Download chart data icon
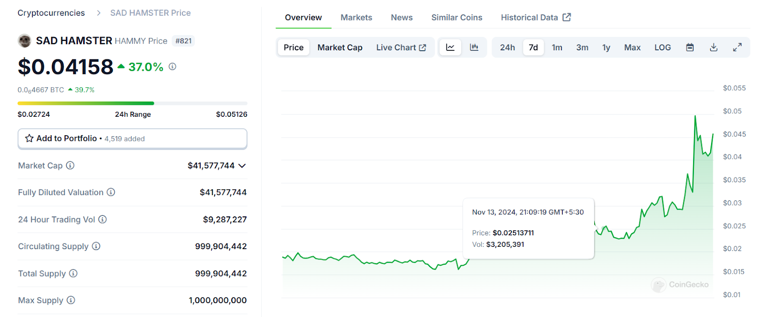Viewport: 760px width, 317px height. 713,47
